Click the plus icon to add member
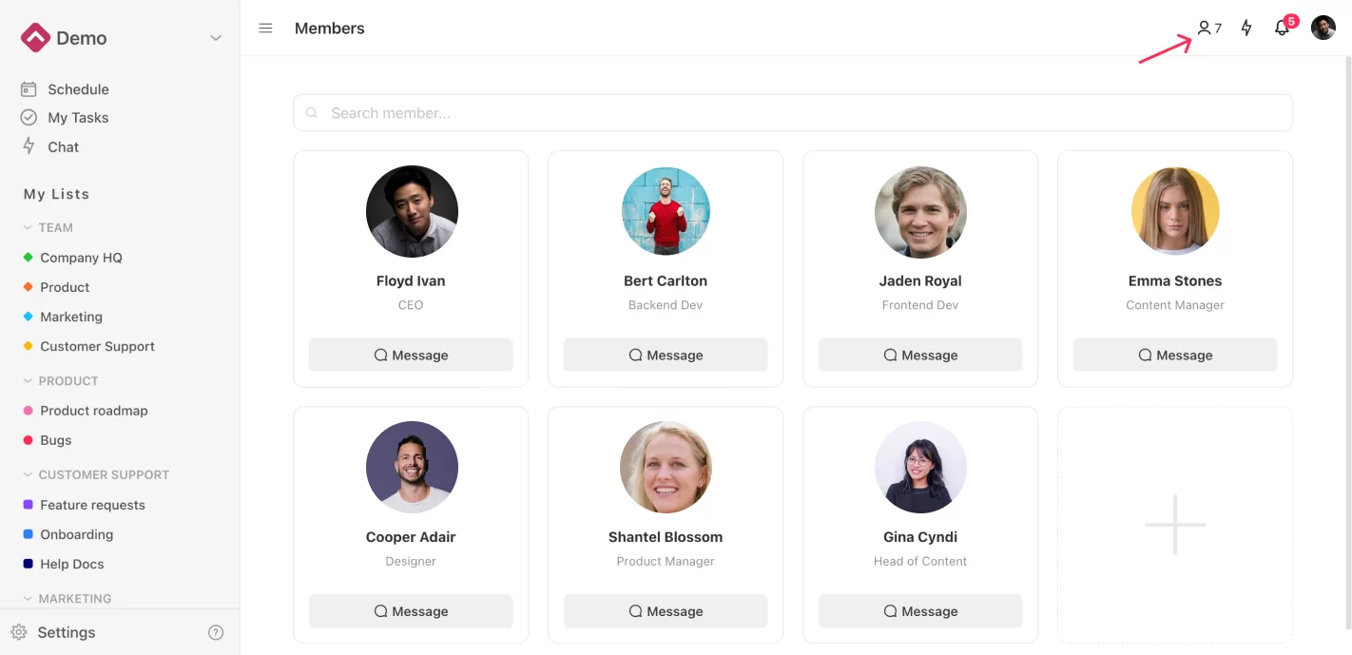This screenshot has width=1352, height=655. coord(1174,525)
